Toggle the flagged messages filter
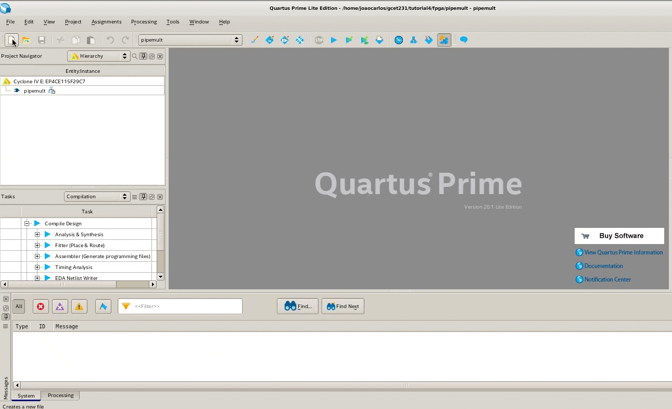The width and height of the screenshot is (672, 409). click(x=103, y=306)
